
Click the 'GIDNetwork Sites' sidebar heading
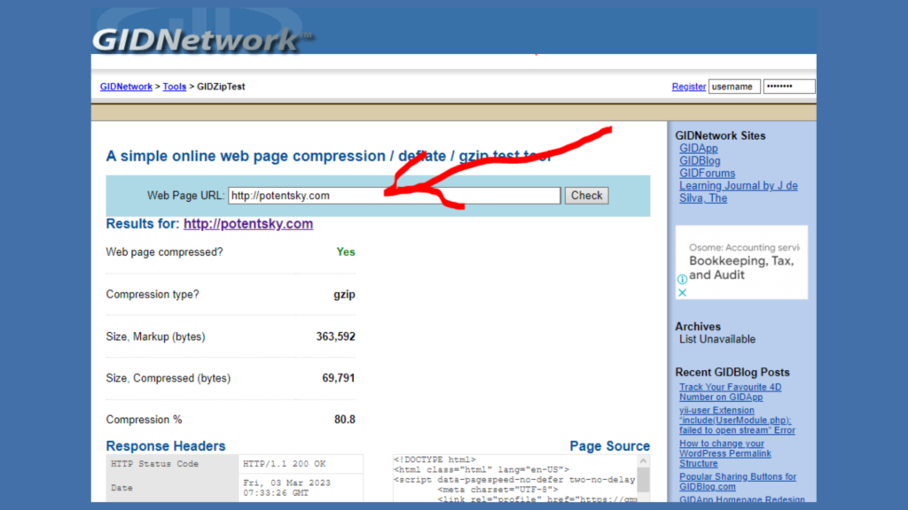pyautogui.click(x=720, y=135)
